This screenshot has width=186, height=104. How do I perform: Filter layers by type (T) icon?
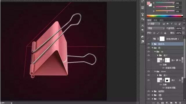172,24
